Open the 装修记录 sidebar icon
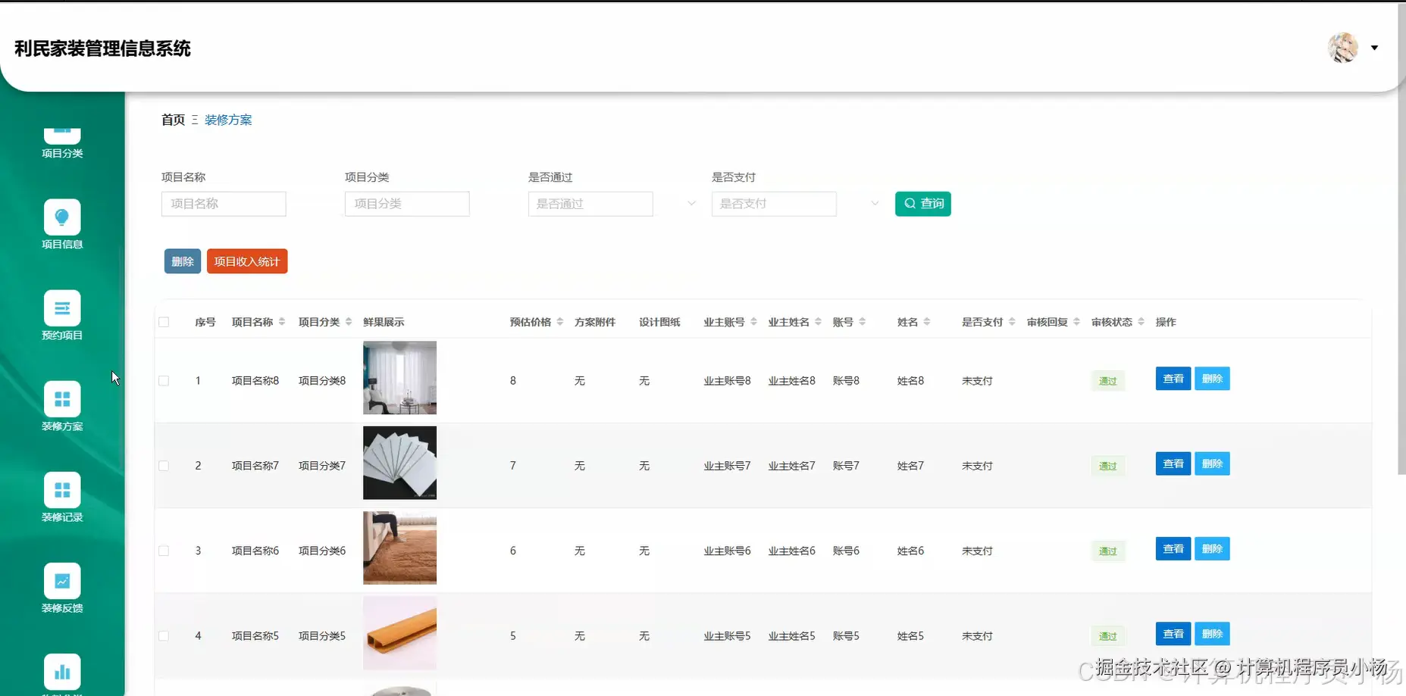Viewport: 1406px width, 696px height. pos(61,490)
